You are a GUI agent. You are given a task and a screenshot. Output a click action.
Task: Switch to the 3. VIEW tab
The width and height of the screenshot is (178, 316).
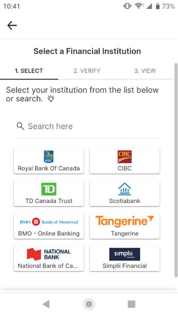click(x=145, y=71)
